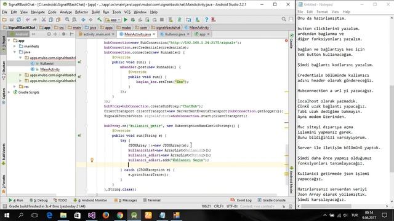Open the Android Monitor tool window
Image resolution: width=394 pixels, height=221 pixels.
tap(90, 200)
